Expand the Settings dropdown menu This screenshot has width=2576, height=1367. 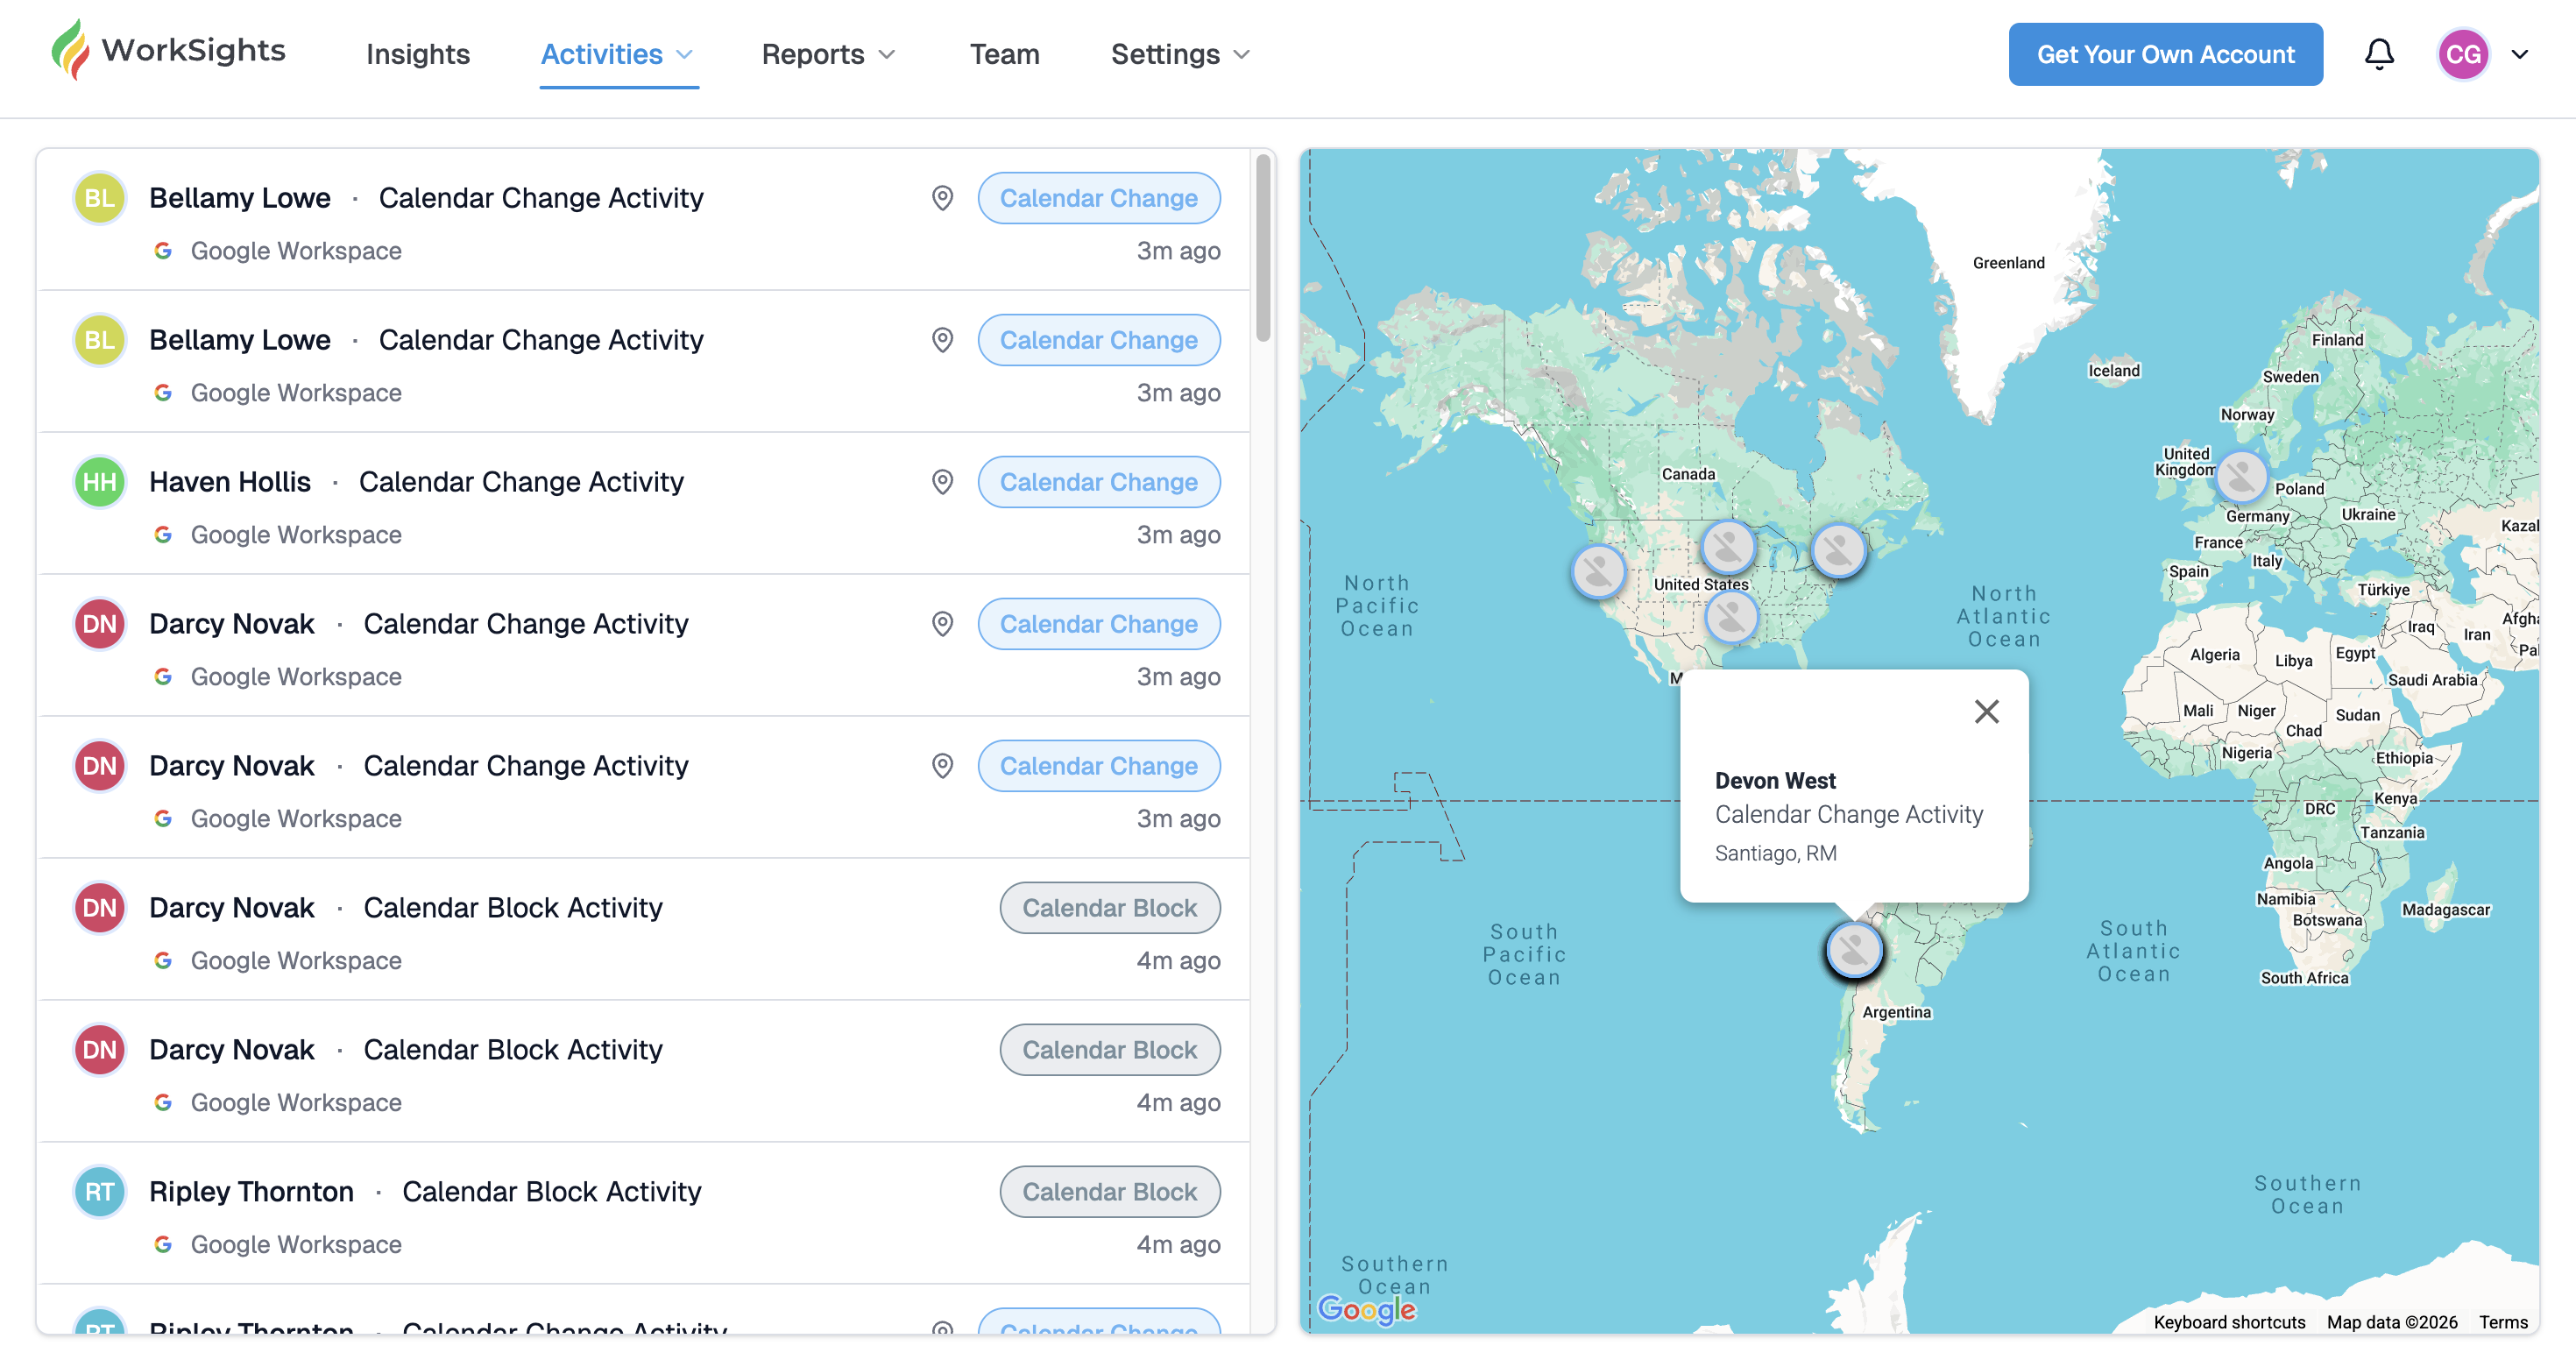click(1179, 54)
